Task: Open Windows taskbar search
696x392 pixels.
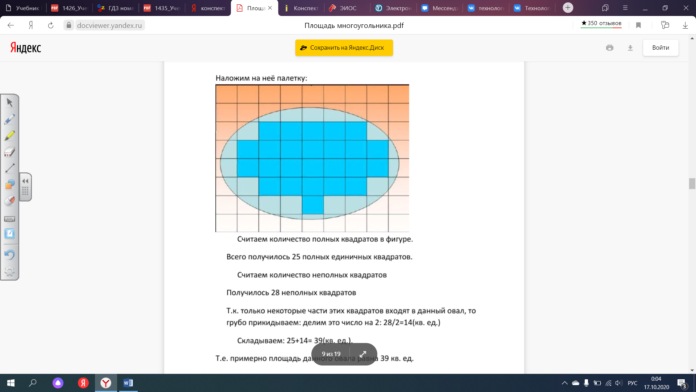Action: pyautogui.click(x=33, y=383)
